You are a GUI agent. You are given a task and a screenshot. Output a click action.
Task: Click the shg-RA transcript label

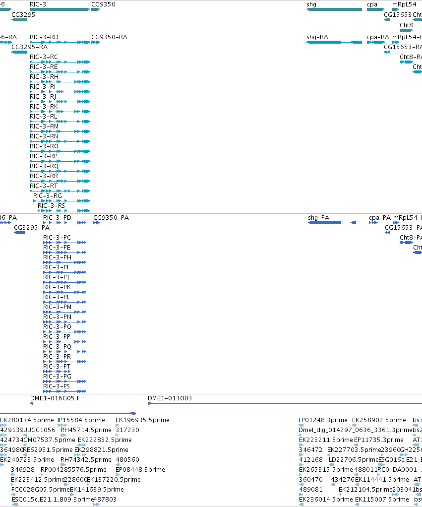[x=317, y=37]
